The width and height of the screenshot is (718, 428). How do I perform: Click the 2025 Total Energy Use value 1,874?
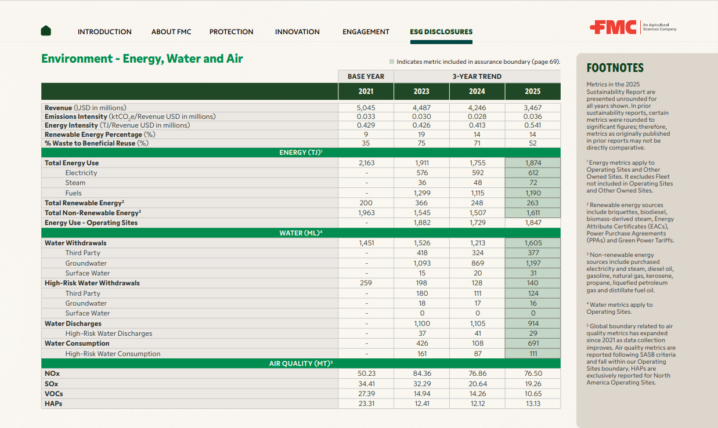[533, 163]
